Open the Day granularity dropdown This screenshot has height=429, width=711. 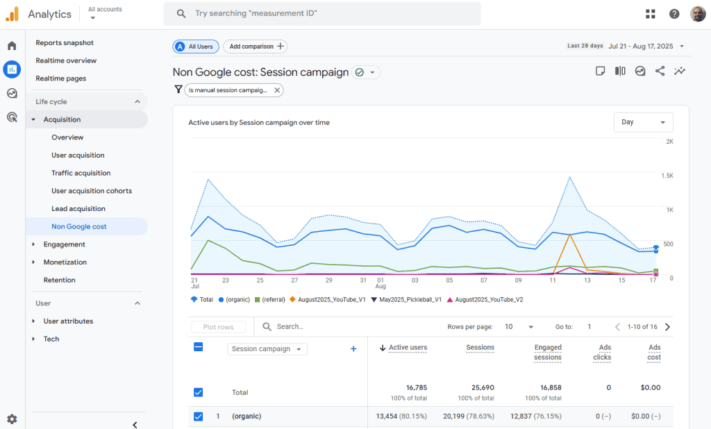click(643, 122)
